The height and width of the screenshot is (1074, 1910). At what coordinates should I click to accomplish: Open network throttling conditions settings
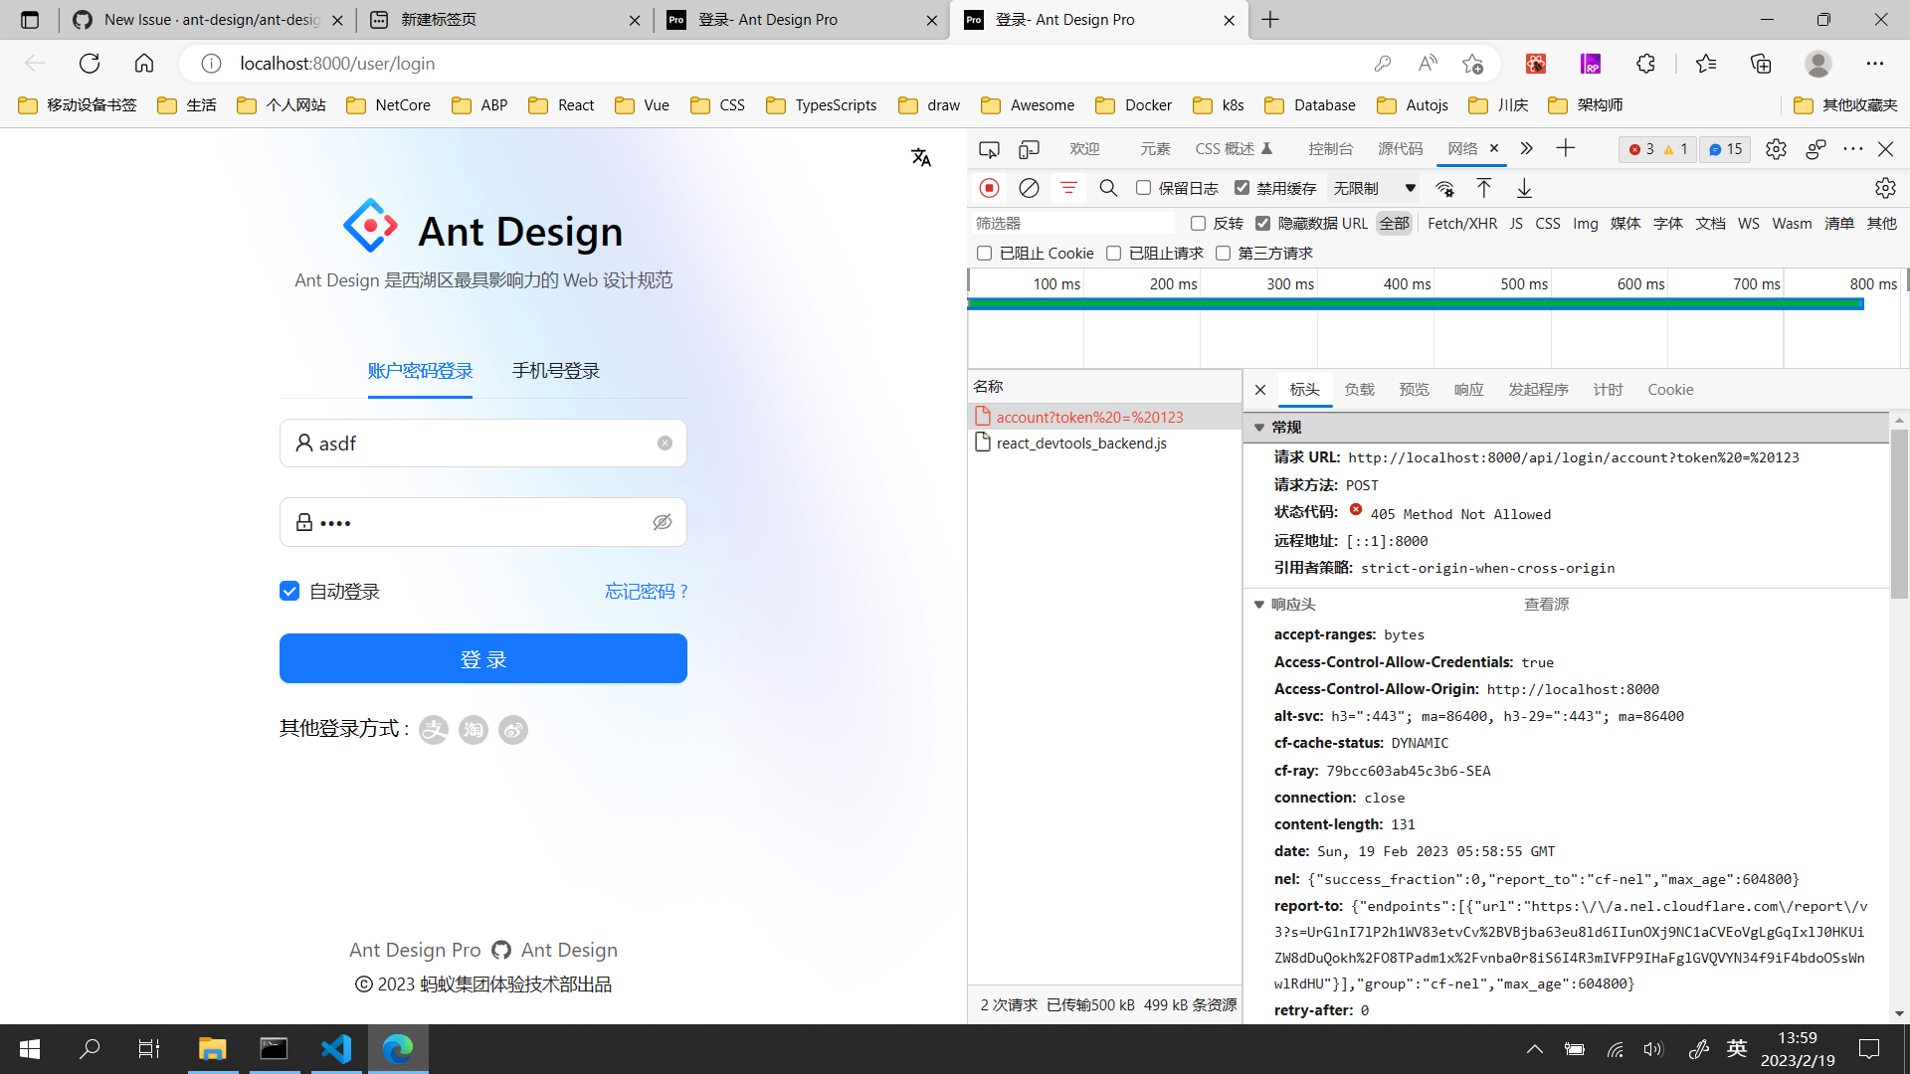pos(1445,188)
